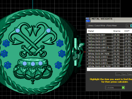Click the METAL WEIGHTS panel title

point(102,19)
